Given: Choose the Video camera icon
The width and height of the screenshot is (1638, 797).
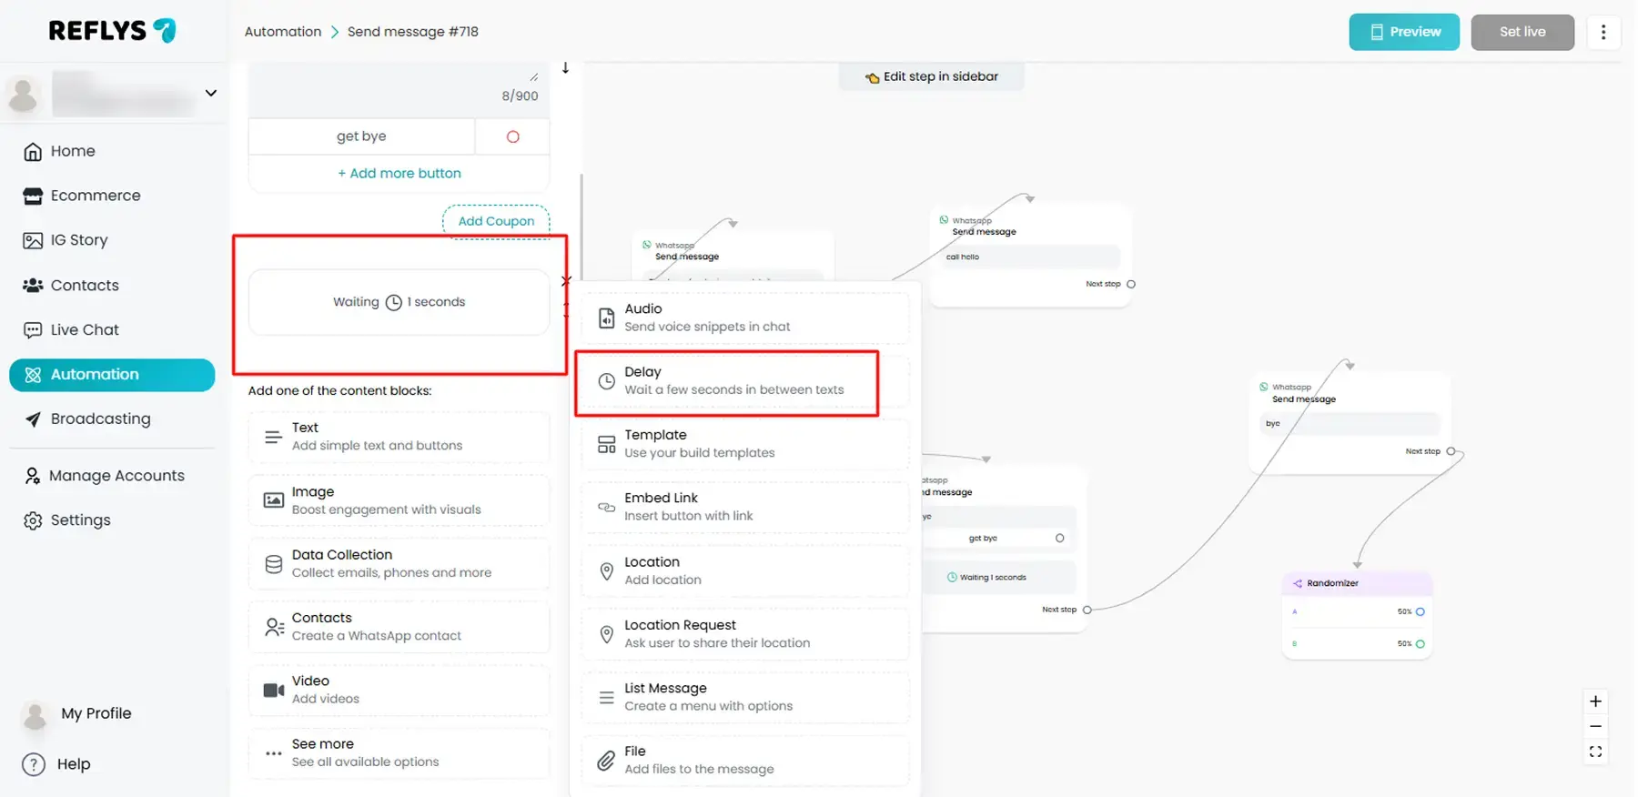Looking at the screenshot, I should point(273,690).
